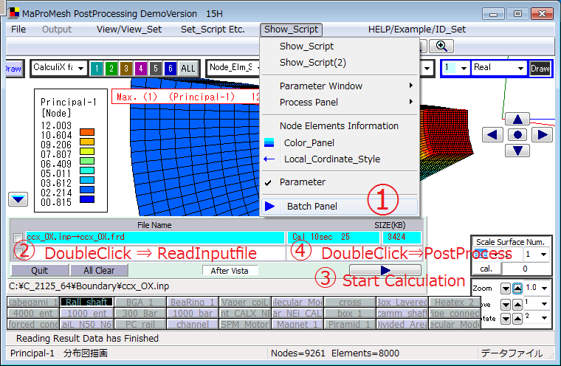Select group 1 teal button

pos(97,69)
